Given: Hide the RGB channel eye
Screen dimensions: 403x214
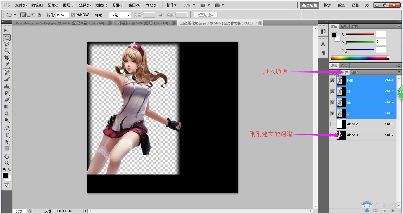Looking at the screenshot, I should (332, 80).
